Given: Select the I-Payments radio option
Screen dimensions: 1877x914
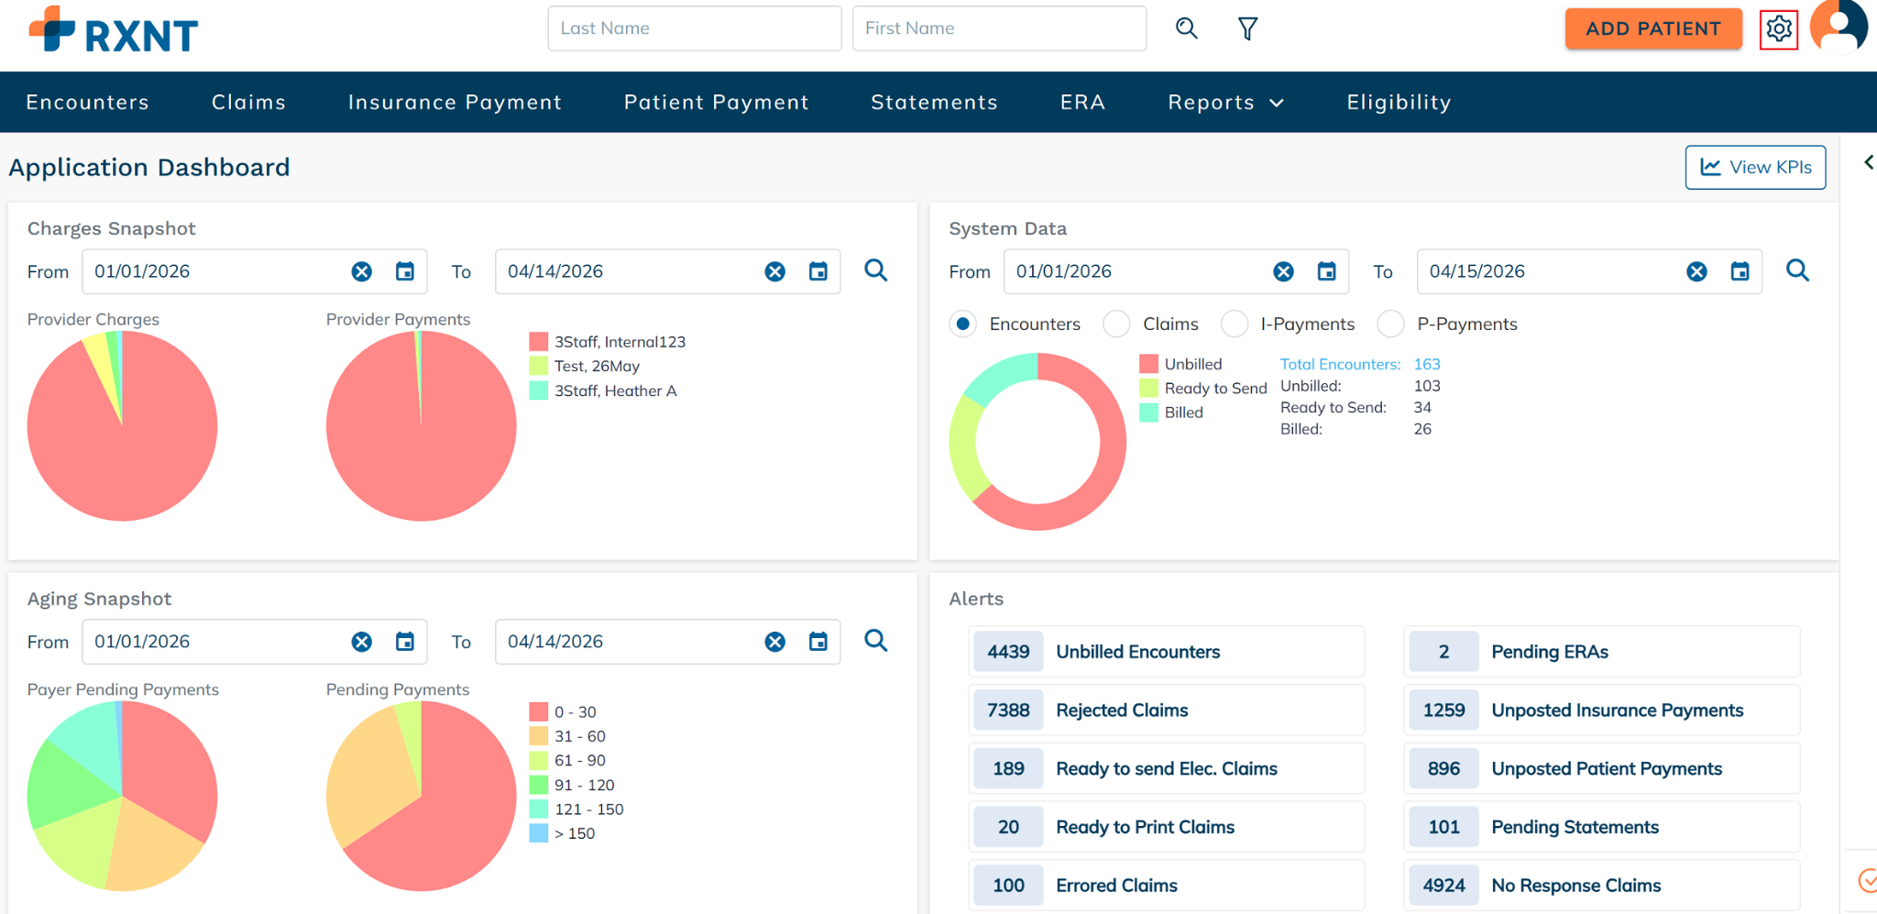Looking at the screenshot, I should click(1235, 324).
